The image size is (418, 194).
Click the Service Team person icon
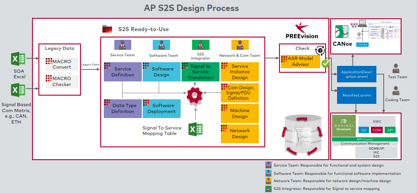tap(123, 45)
